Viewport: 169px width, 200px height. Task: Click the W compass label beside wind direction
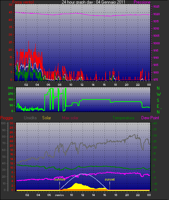159,94
